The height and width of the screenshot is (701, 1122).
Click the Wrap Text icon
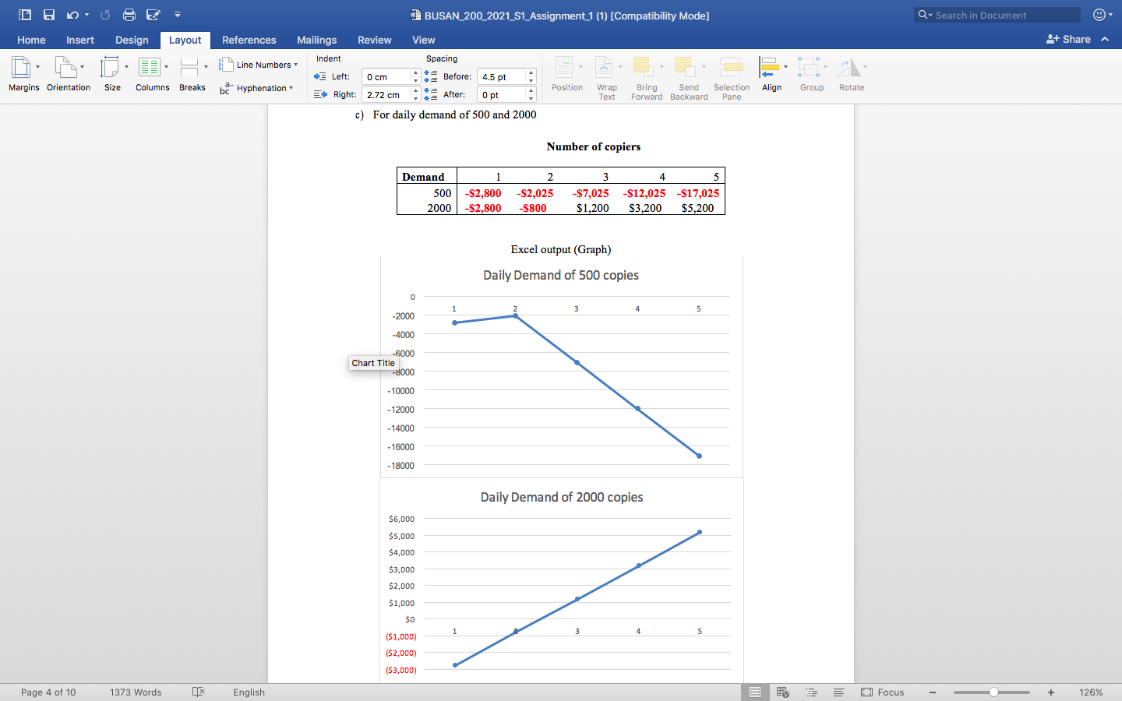coord(604,68)
